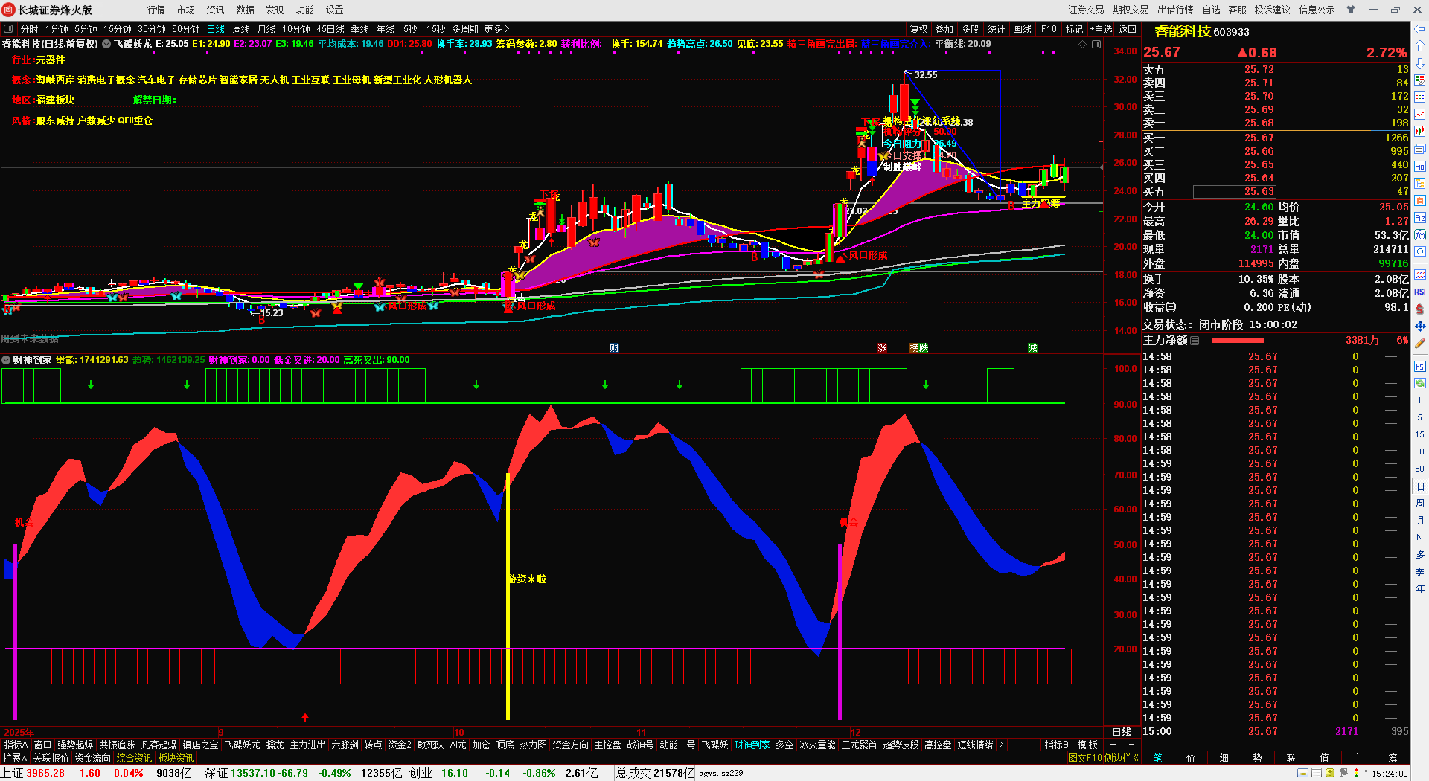Image resolution: width=1429 pixels, height=781 pixels.
Task: Toggle the circle button beside 睿能科技(日线,前复权)
Action: [x=106, y=45]
